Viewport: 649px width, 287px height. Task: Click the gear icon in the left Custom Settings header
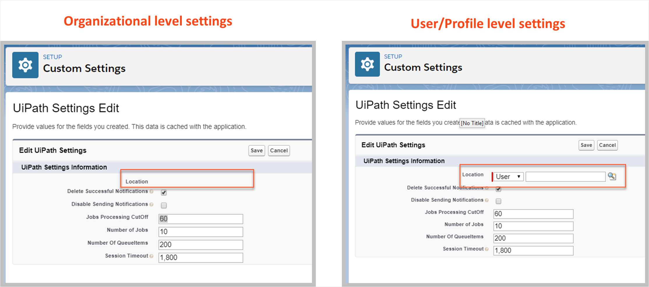pos(25,65)
